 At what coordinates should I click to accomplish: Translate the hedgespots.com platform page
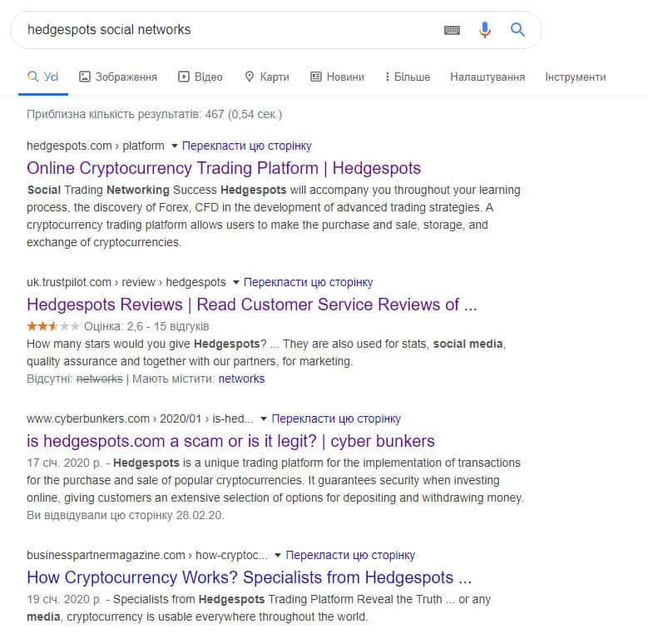tap(247, 146)
